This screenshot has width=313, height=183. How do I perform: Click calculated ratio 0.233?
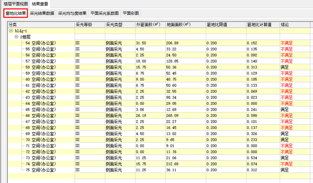[x=252, y=140]
